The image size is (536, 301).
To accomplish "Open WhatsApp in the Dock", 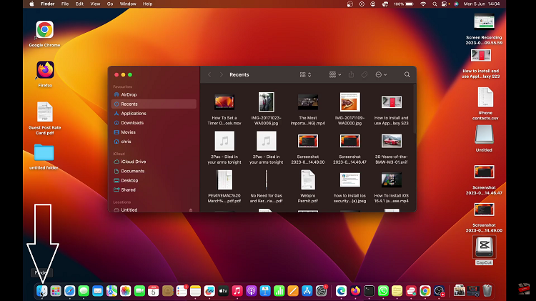I will point(383,291).
